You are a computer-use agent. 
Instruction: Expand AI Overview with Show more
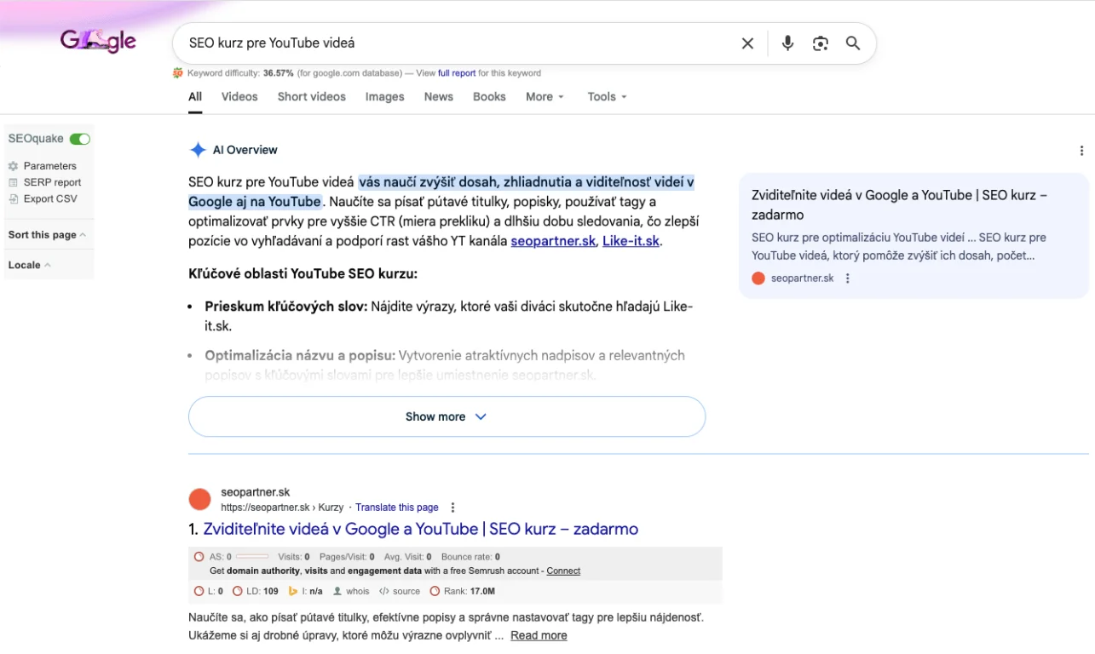click(447, 416)
